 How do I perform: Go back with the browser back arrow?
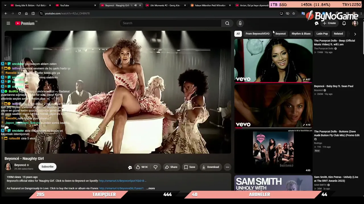tap(6, 13)
